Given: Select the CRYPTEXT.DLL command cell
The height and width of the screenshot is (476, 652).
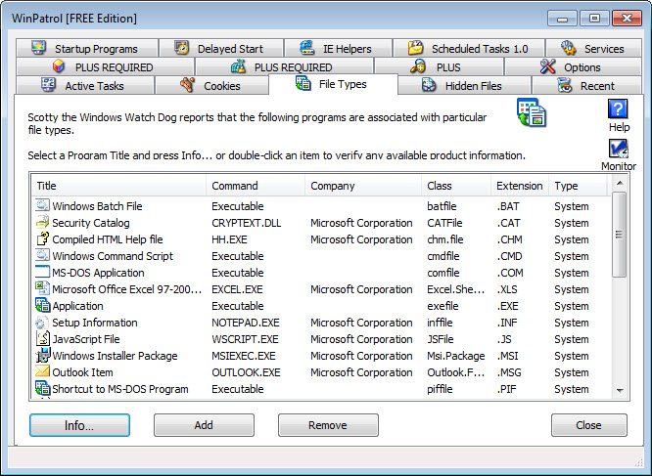Looking at the screenshot, I should click(x=246, y=223).
